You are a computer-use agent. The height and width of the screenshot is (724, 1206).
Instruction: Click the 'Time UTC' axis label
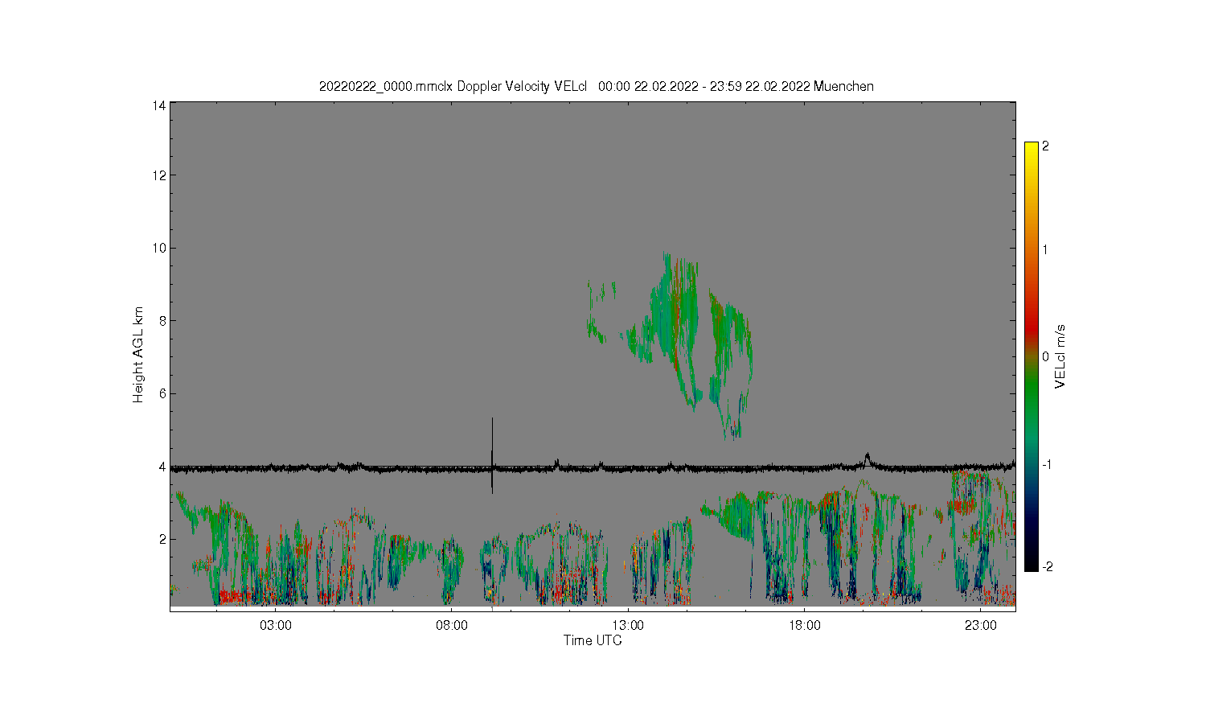(593, 640)
